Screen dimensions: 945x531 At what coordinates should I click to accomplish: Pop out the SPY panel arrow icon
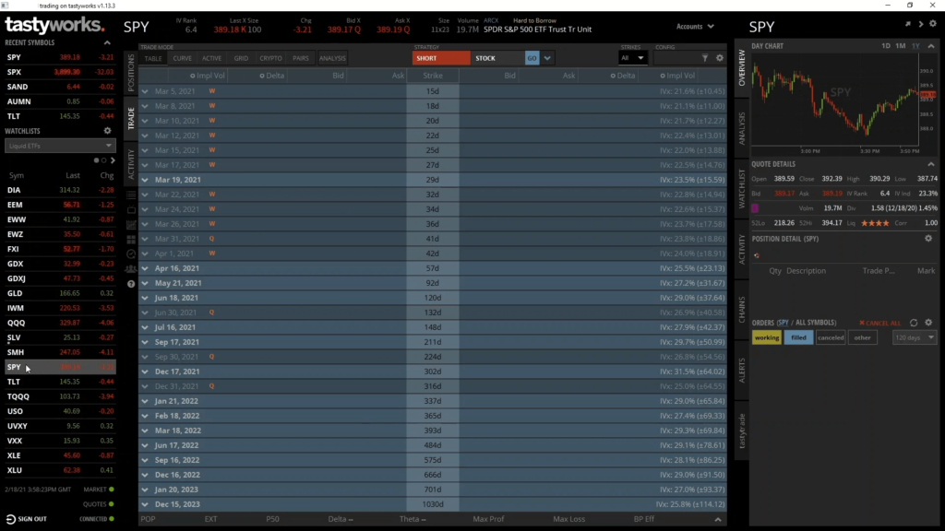(x=908, y=25)
